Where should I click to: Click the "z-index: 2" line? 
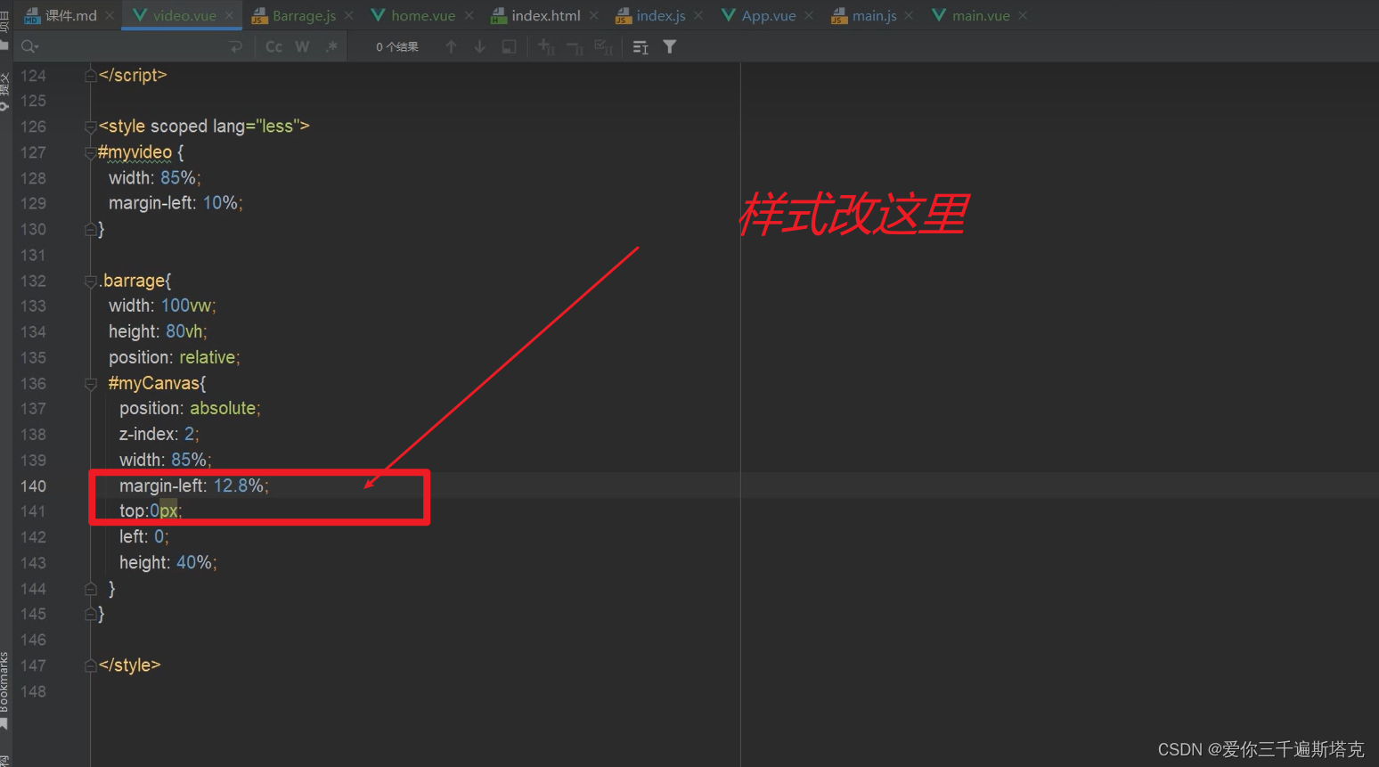(x=159, y=434)
